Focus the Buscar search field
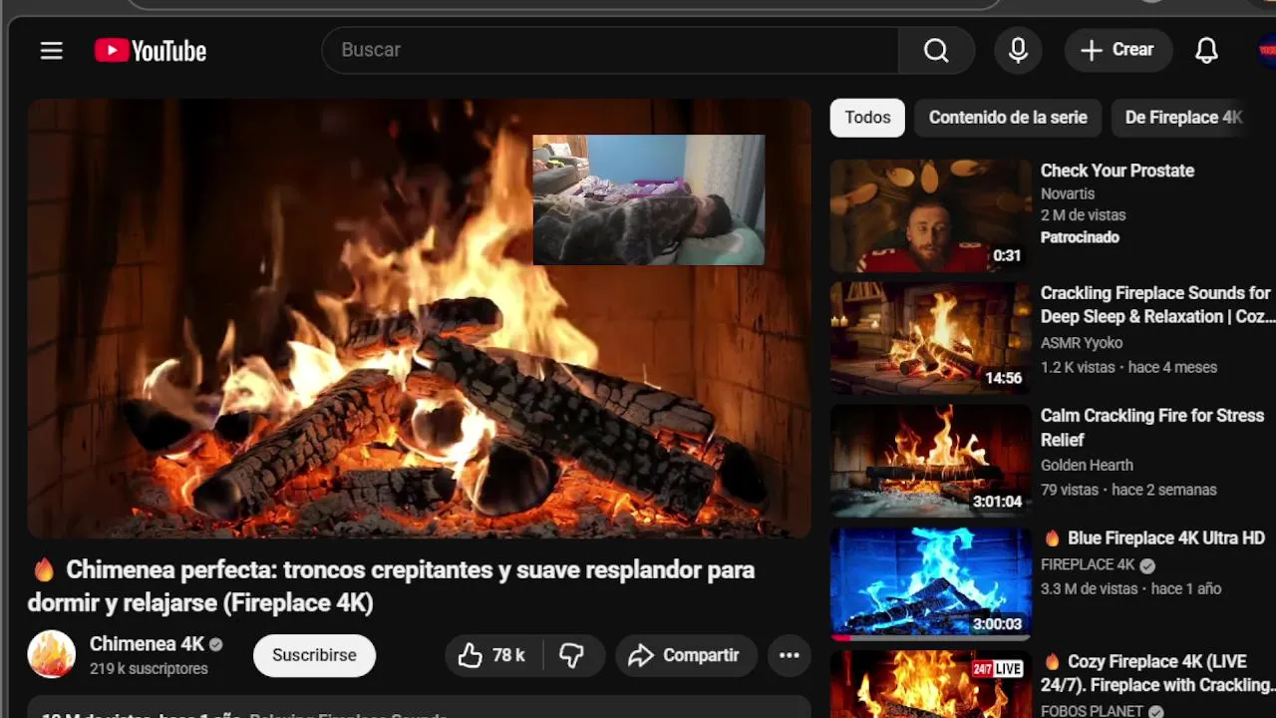This screenshot has height=718, width=1276. (610, 50)
